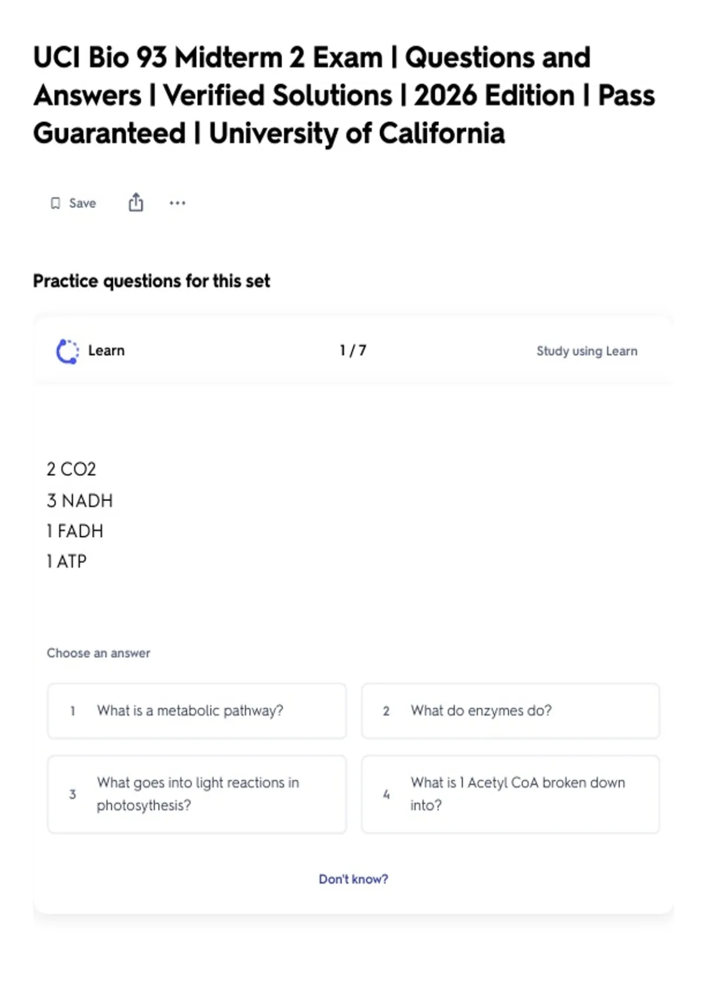Click the UCI Bio 93 Midterm title heading
The image size is (706, 1001).
coord(344,95)
